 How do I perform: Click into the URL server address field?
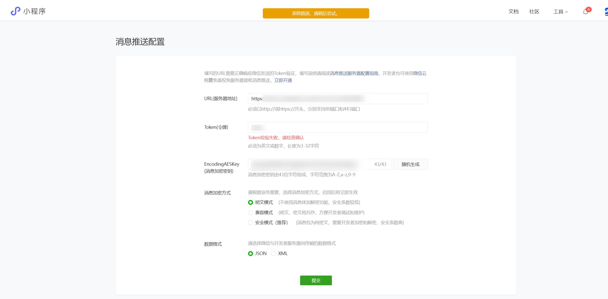(x=337, y=99)
